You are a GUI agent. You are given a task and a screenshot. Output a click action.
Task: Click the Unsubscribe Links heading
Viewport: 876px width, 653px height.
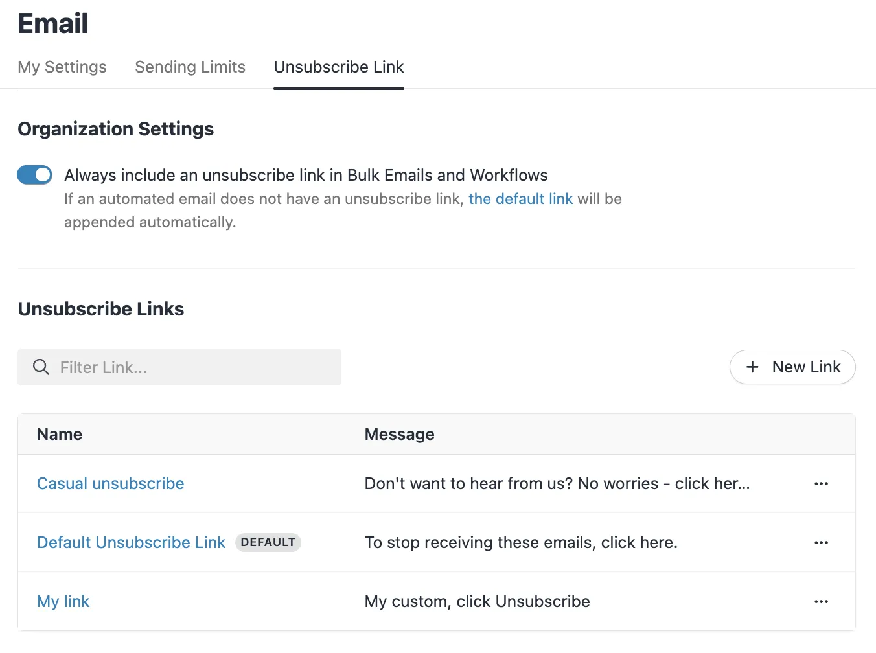coord(101,309)
